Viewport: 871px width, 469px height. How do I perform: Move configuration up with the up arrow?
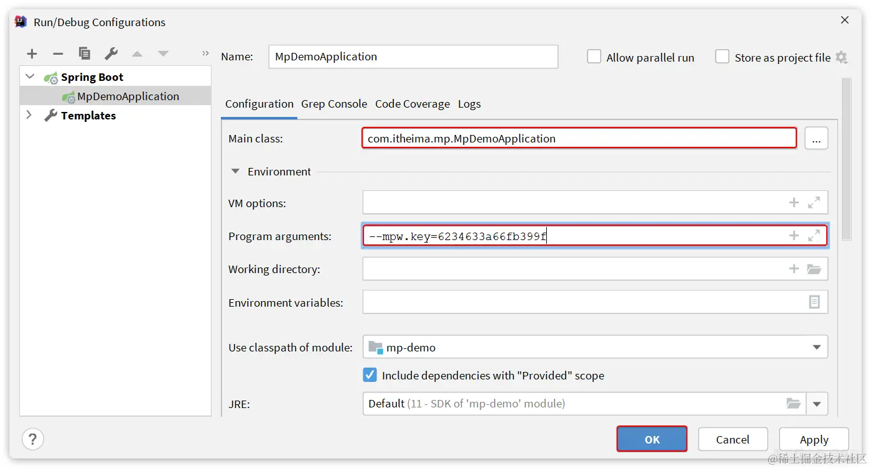click(x=137, y=54)
